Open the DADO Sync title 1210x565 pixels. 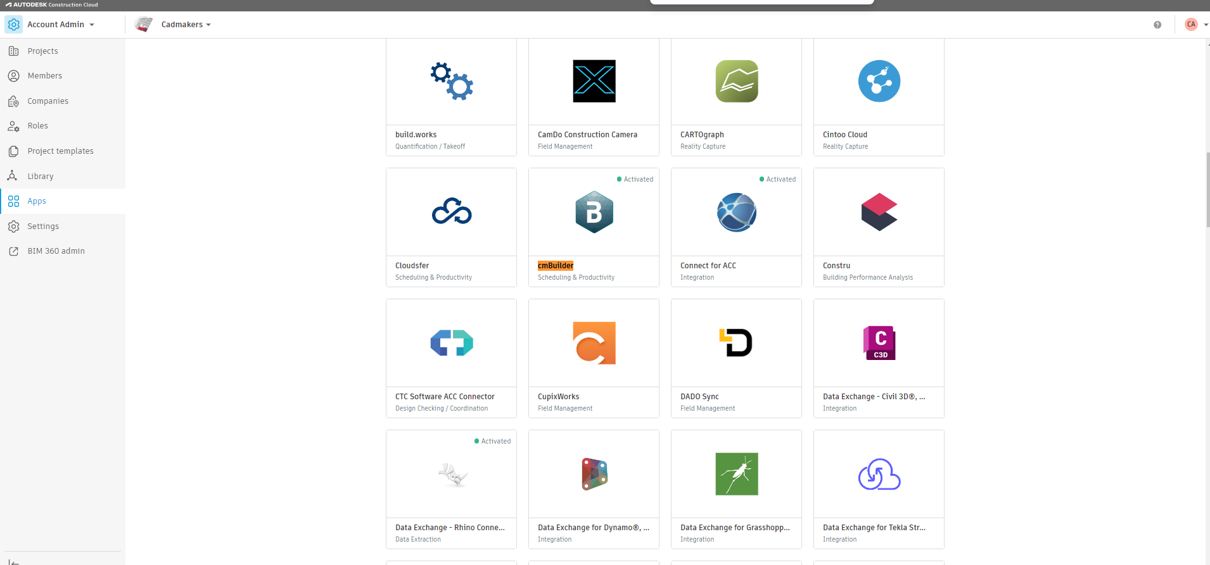click(x=699, y=397)
